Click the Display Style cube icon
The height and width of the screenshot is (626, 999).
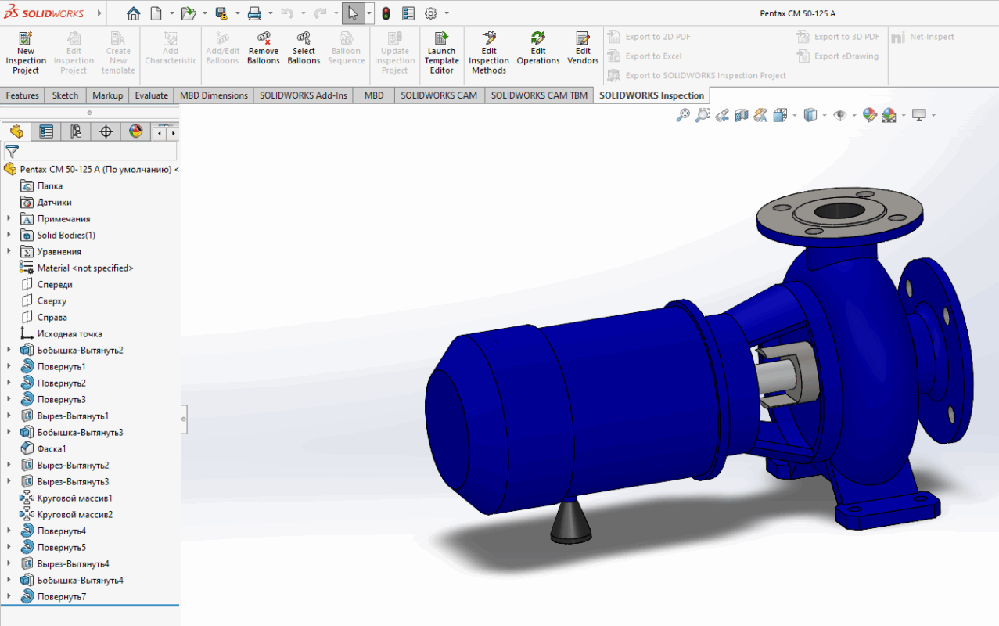[x=810, y=115]
